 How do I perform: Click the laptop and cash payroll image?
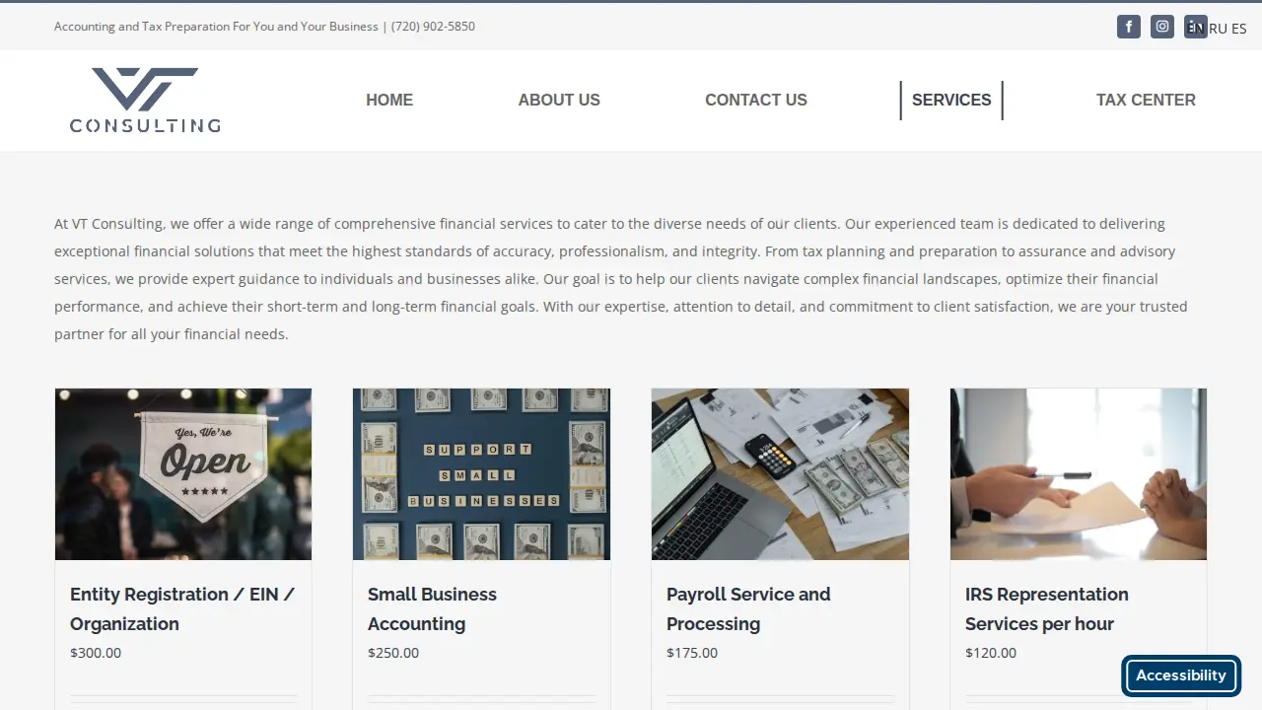pos(780,474)
